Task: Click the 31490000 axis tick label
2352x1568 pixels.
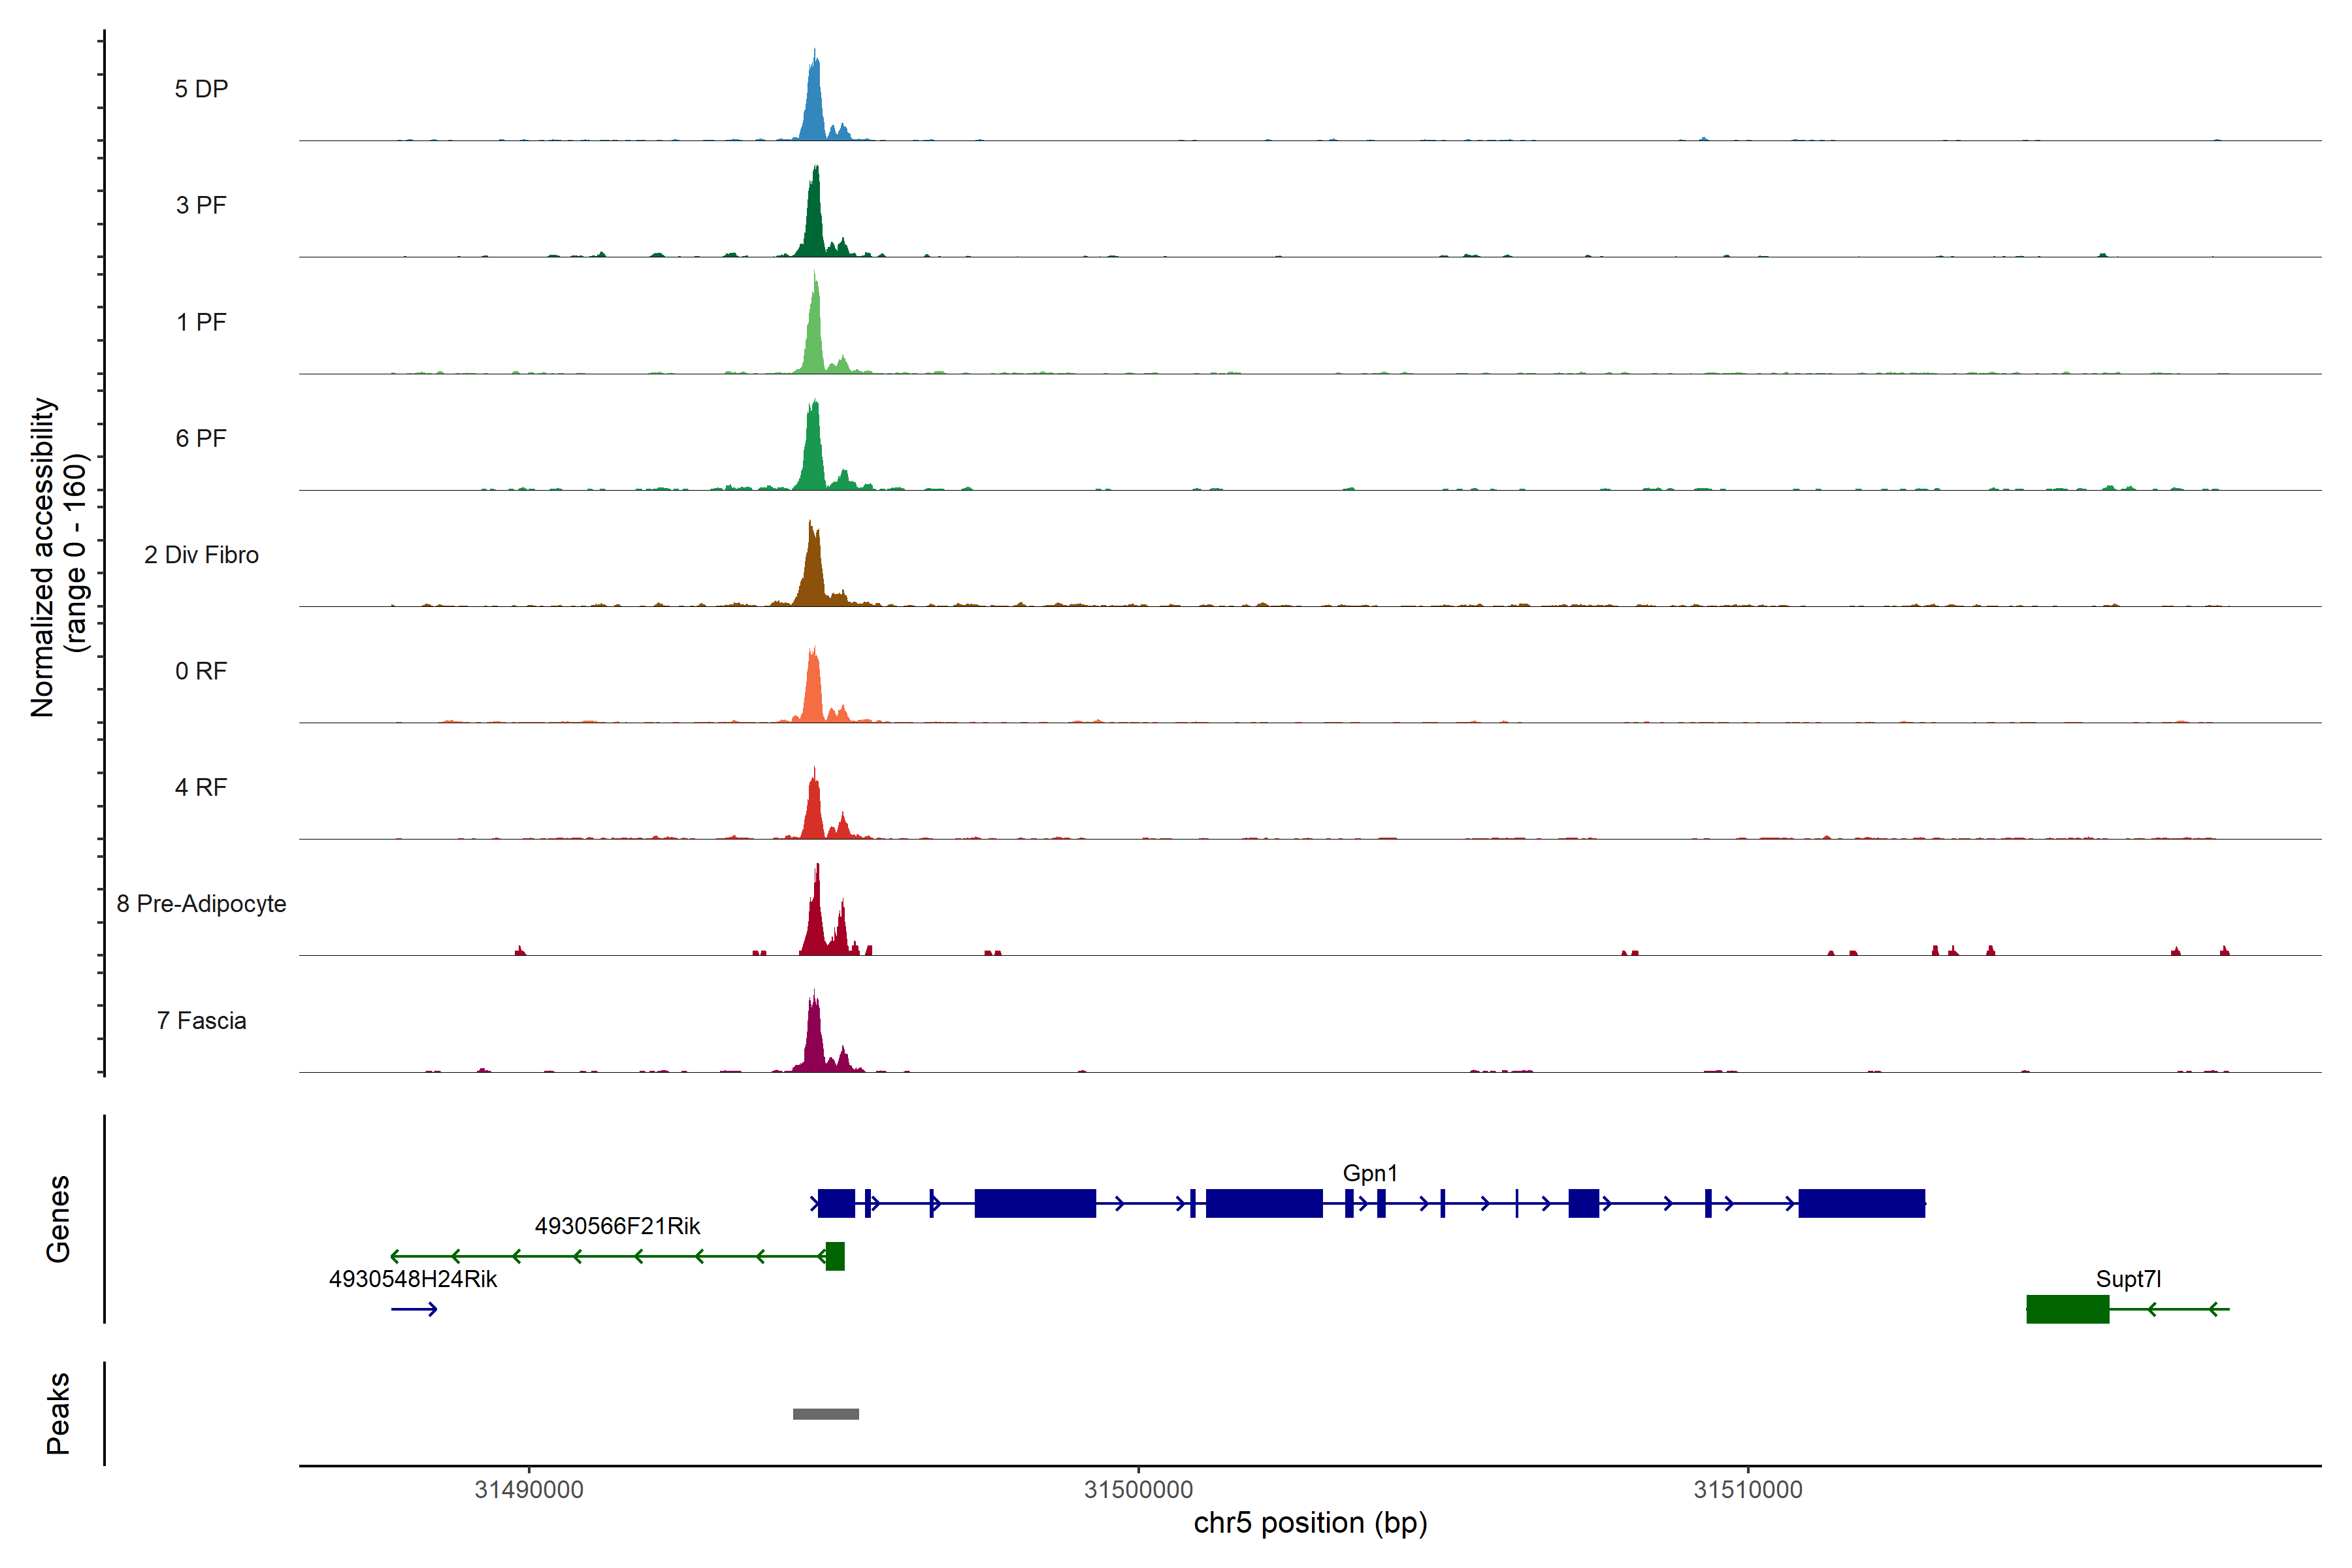Action: pos(528,1489)
